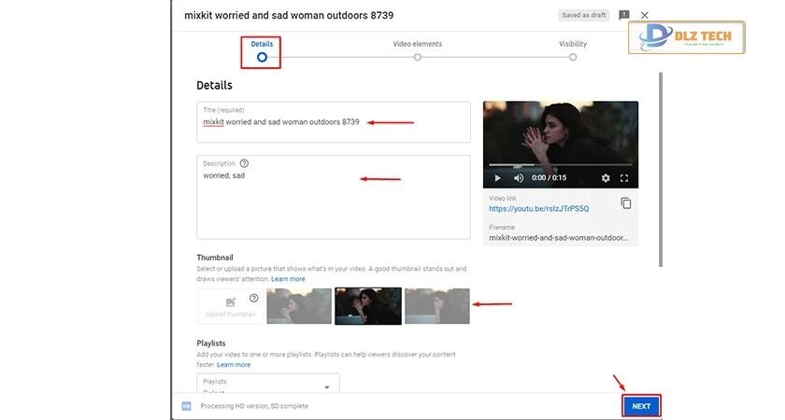The width and height of the screenshot is (785, 420).
Task: Select the Visibility step circle
Action: 573,57
